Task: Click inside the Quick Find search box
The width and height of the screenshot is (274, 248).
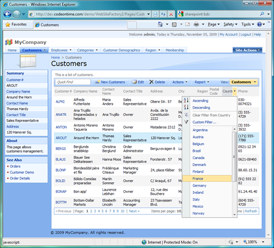Action: pos(73,82)
